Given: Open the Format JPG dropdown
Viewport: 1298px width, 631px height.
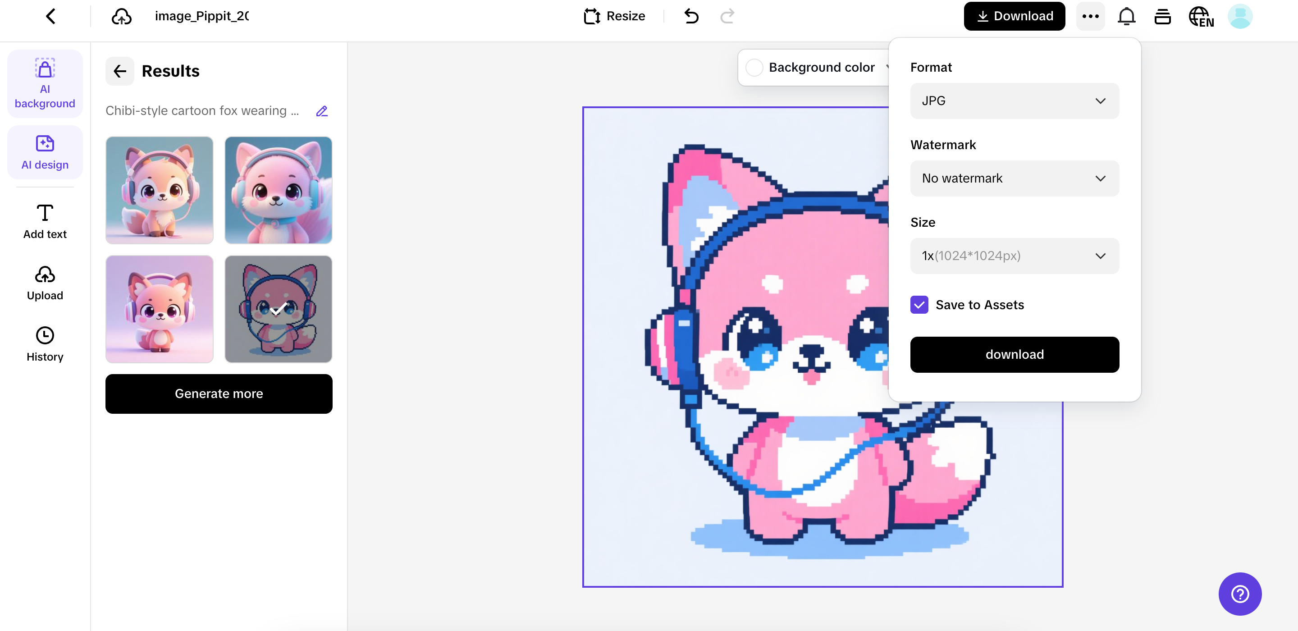Looking at the screenshot, I should [x=1015, y=101].
